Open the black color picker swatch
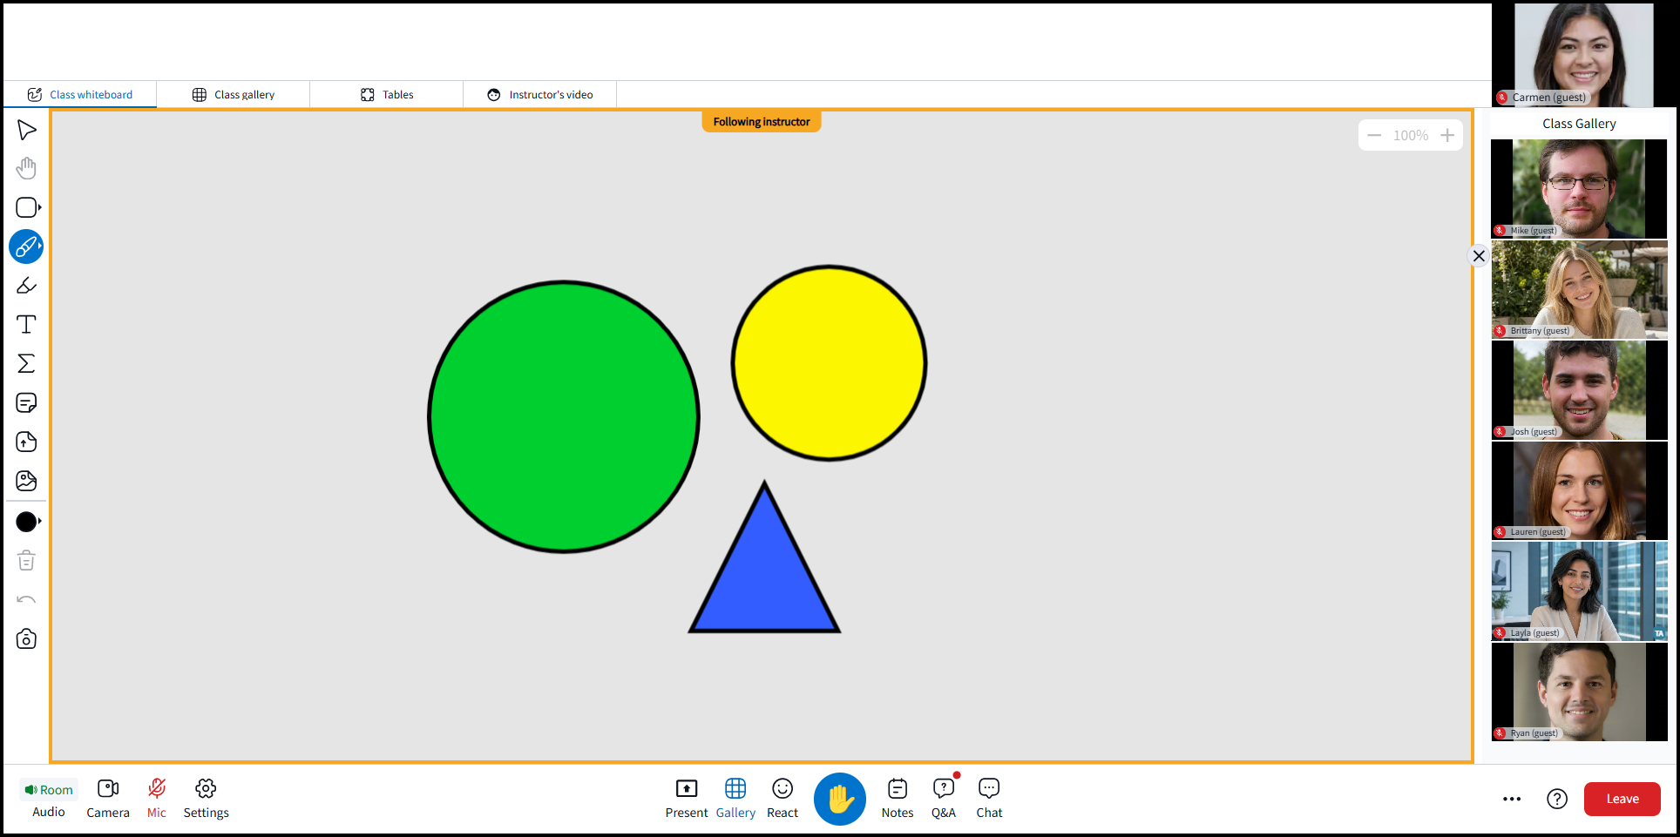Screen dimensions: 1680x837 pos(26,522)
